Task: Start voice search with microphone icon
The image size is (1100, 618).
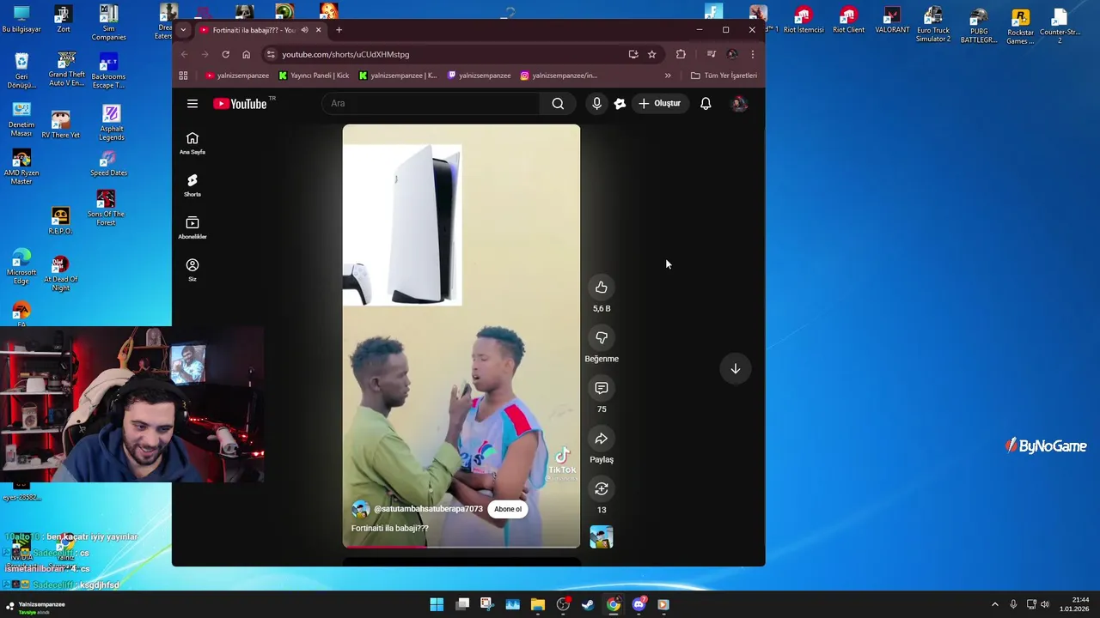Action: [596, 103]
